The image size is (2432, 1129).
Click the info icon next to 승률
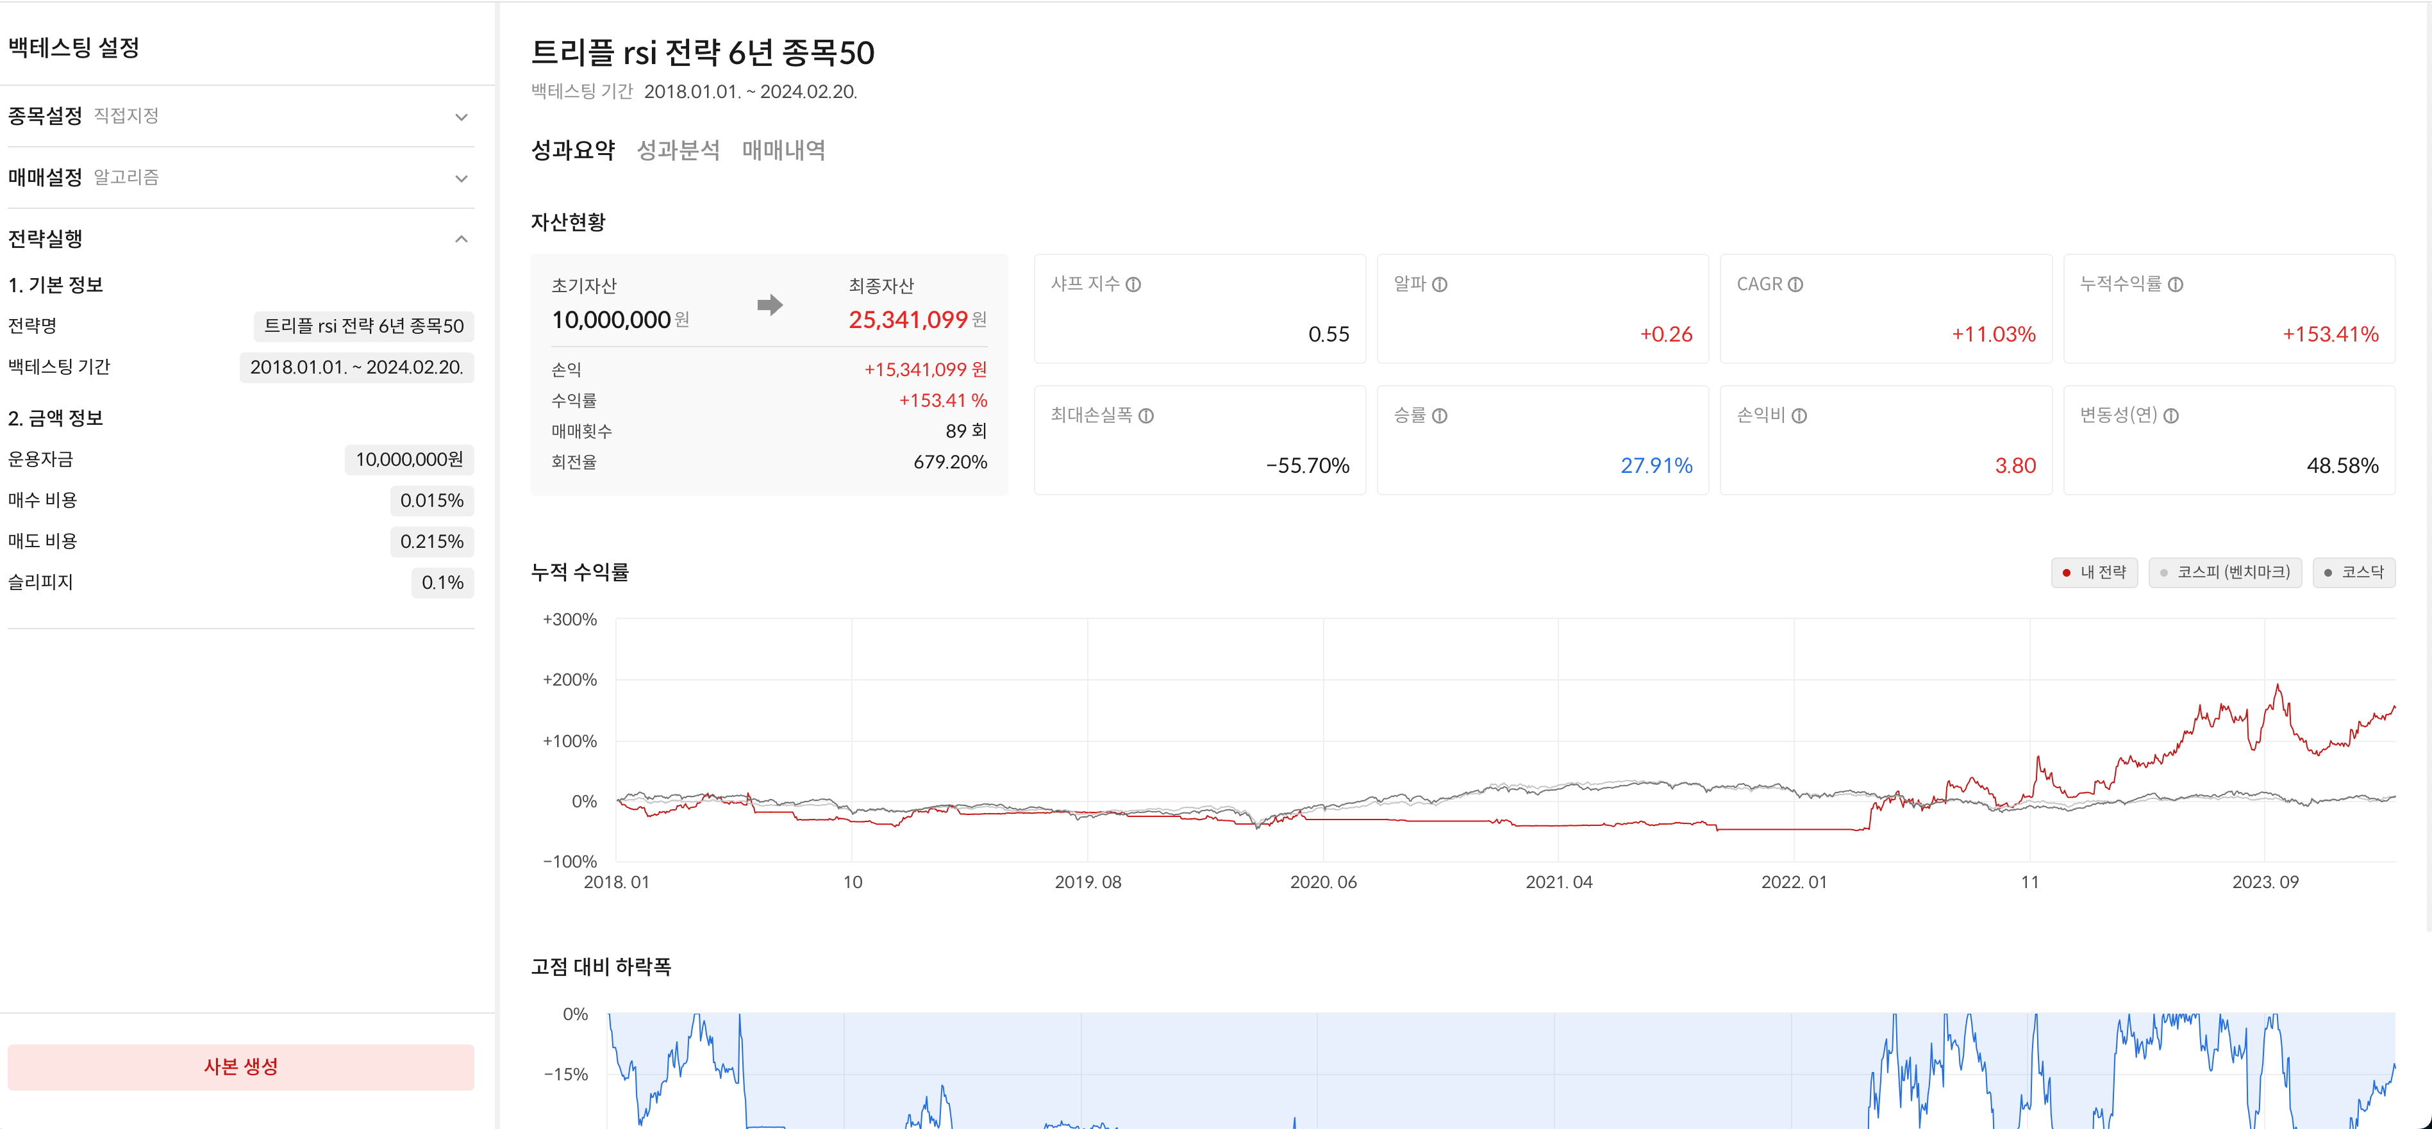click(x=1440, y=415)
